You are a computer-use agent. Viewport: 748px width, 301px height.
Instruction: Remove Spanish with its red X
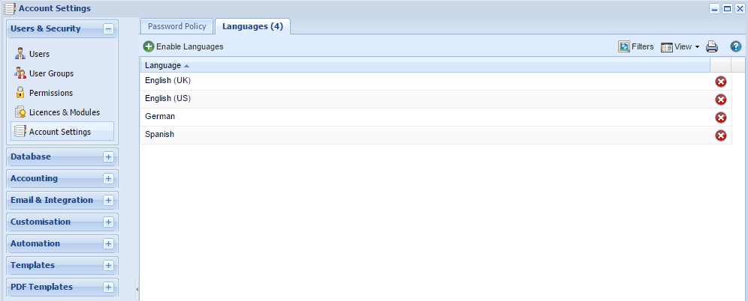(721, 136)
